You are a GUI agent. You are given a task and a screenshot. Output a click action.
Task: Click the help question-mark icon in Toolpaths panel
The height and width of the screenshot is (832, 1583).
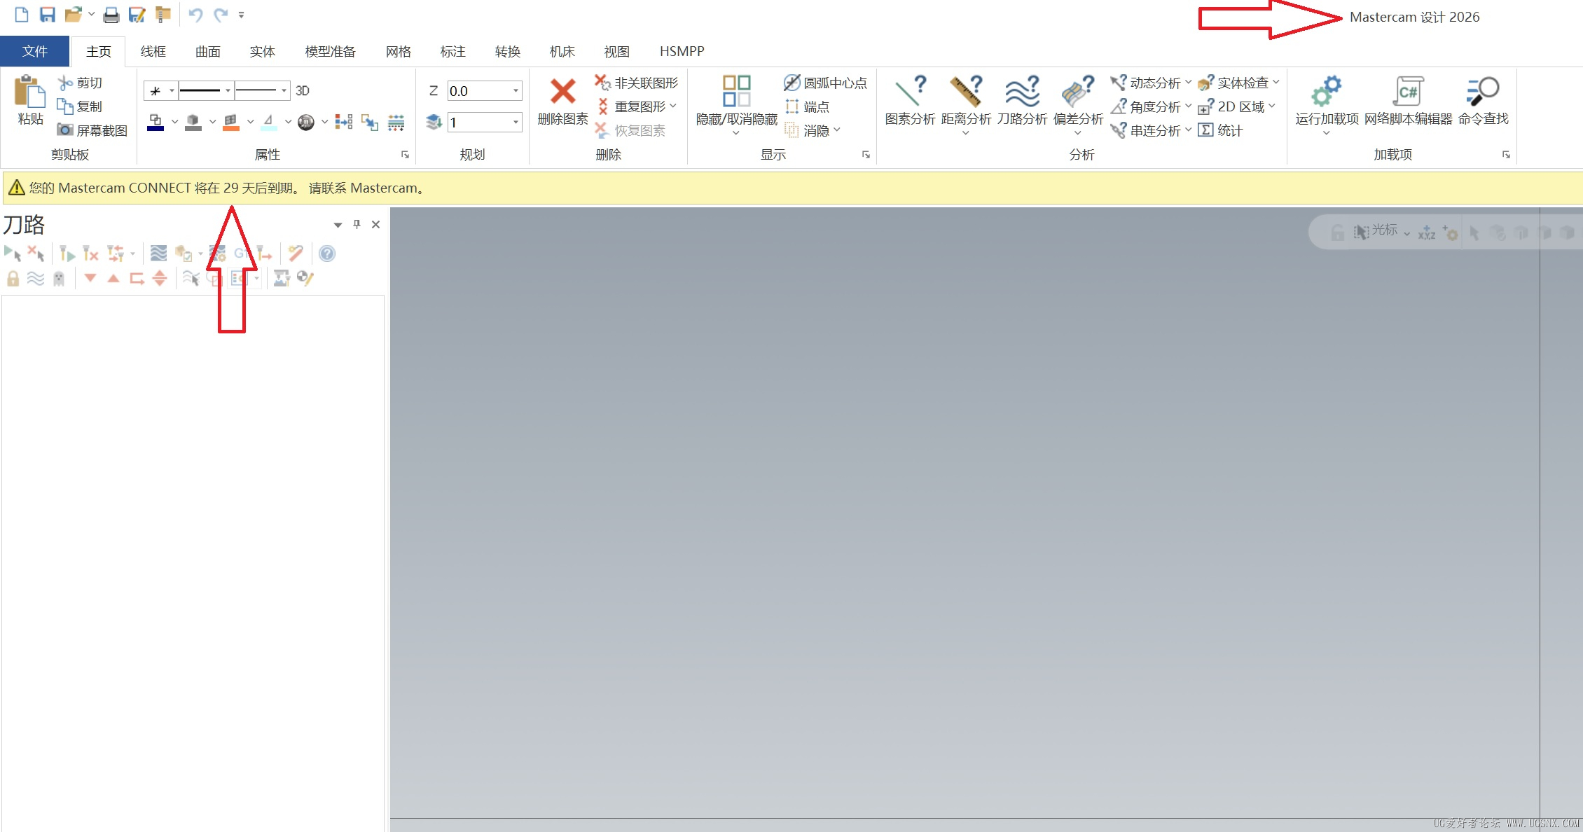click(327, 254)
